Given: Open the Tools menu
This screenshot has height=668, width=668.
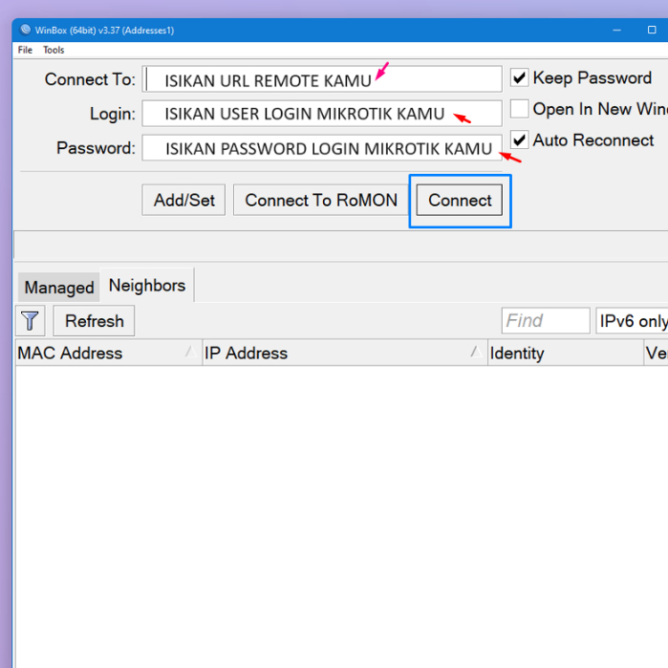Looking at the screenshot, I should (x=54, y=50).
